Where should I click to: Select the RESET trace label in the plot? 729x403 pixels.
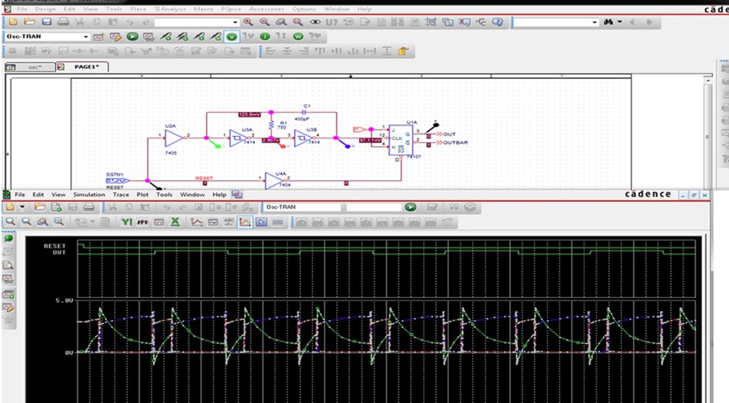click(x=55, y=246)
